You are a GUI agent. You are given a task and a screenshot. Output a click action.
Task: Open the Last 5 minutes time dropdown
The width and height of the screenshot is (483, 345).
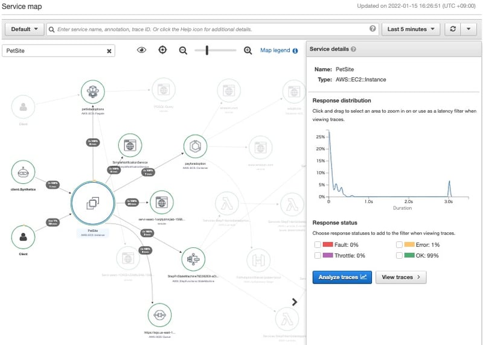411,29
